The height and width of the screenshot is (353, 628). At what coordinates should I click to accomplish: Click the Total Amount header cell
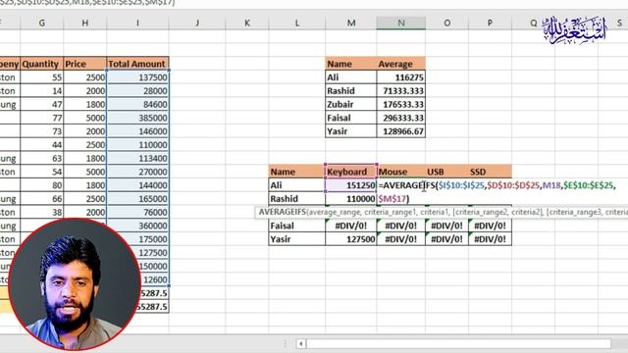click(x=137, y=64)
